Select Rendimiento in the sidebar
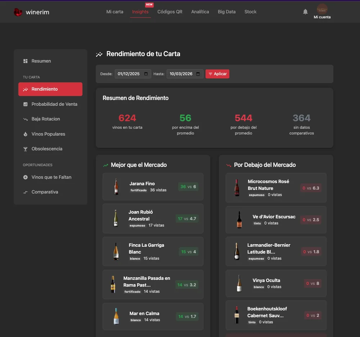 click(50, 89)
